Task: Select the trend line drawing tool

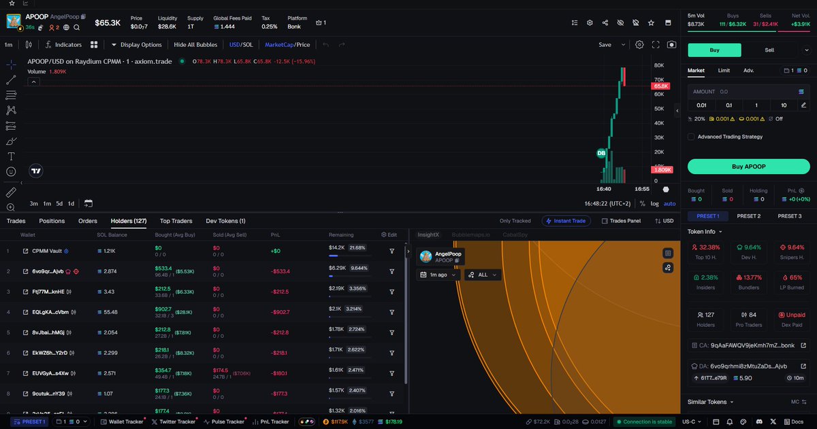Action: pyautogui.click(x=12, y=80)
